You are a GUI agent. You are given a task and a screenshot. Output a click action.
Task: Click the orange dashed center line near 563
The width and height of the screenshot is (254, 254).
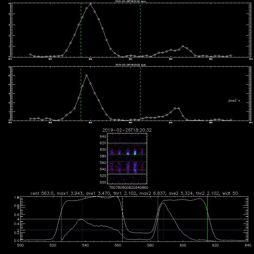point(123,219)
